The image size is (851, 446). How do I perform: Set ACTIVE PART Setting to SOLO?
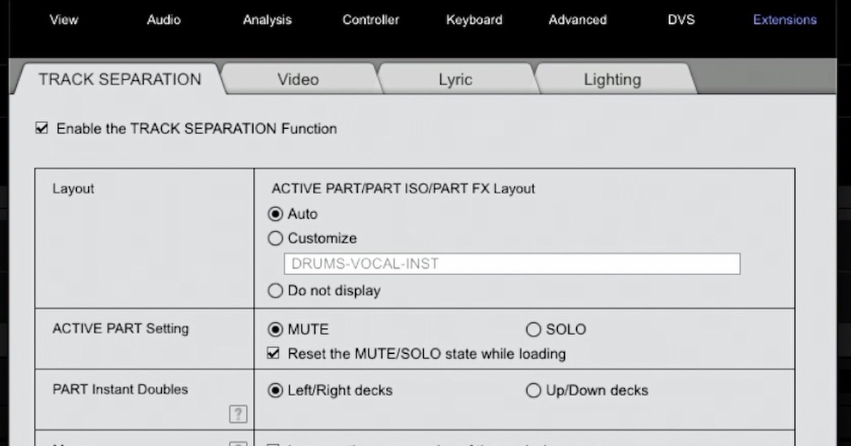tap(533, 329)
